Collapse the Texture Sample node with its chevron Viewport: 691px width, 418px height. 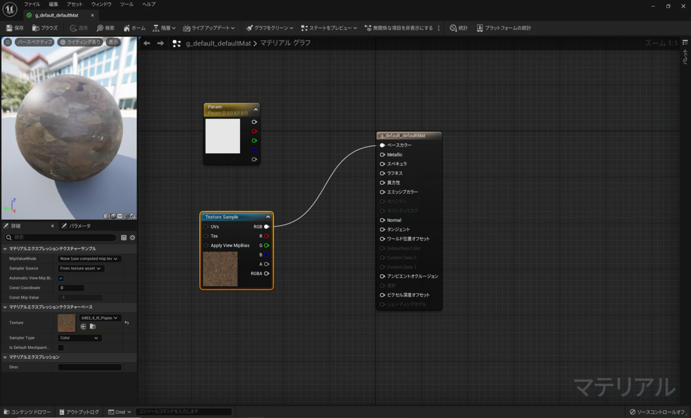268,217
